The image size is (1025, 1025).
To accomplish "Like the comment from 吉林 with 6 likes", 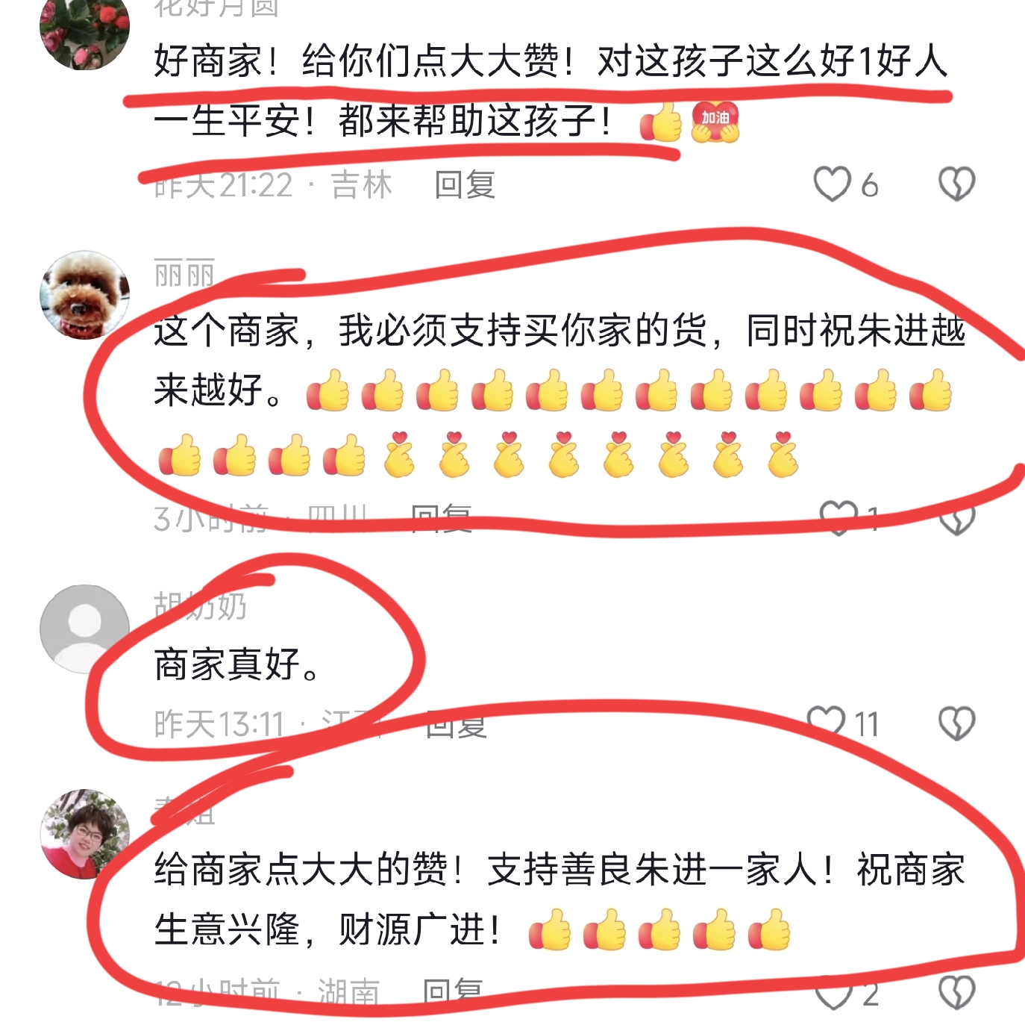I will coord(832,184).
